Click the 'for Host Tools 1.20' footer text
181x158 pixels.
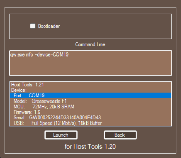click(x=90, y=146)
